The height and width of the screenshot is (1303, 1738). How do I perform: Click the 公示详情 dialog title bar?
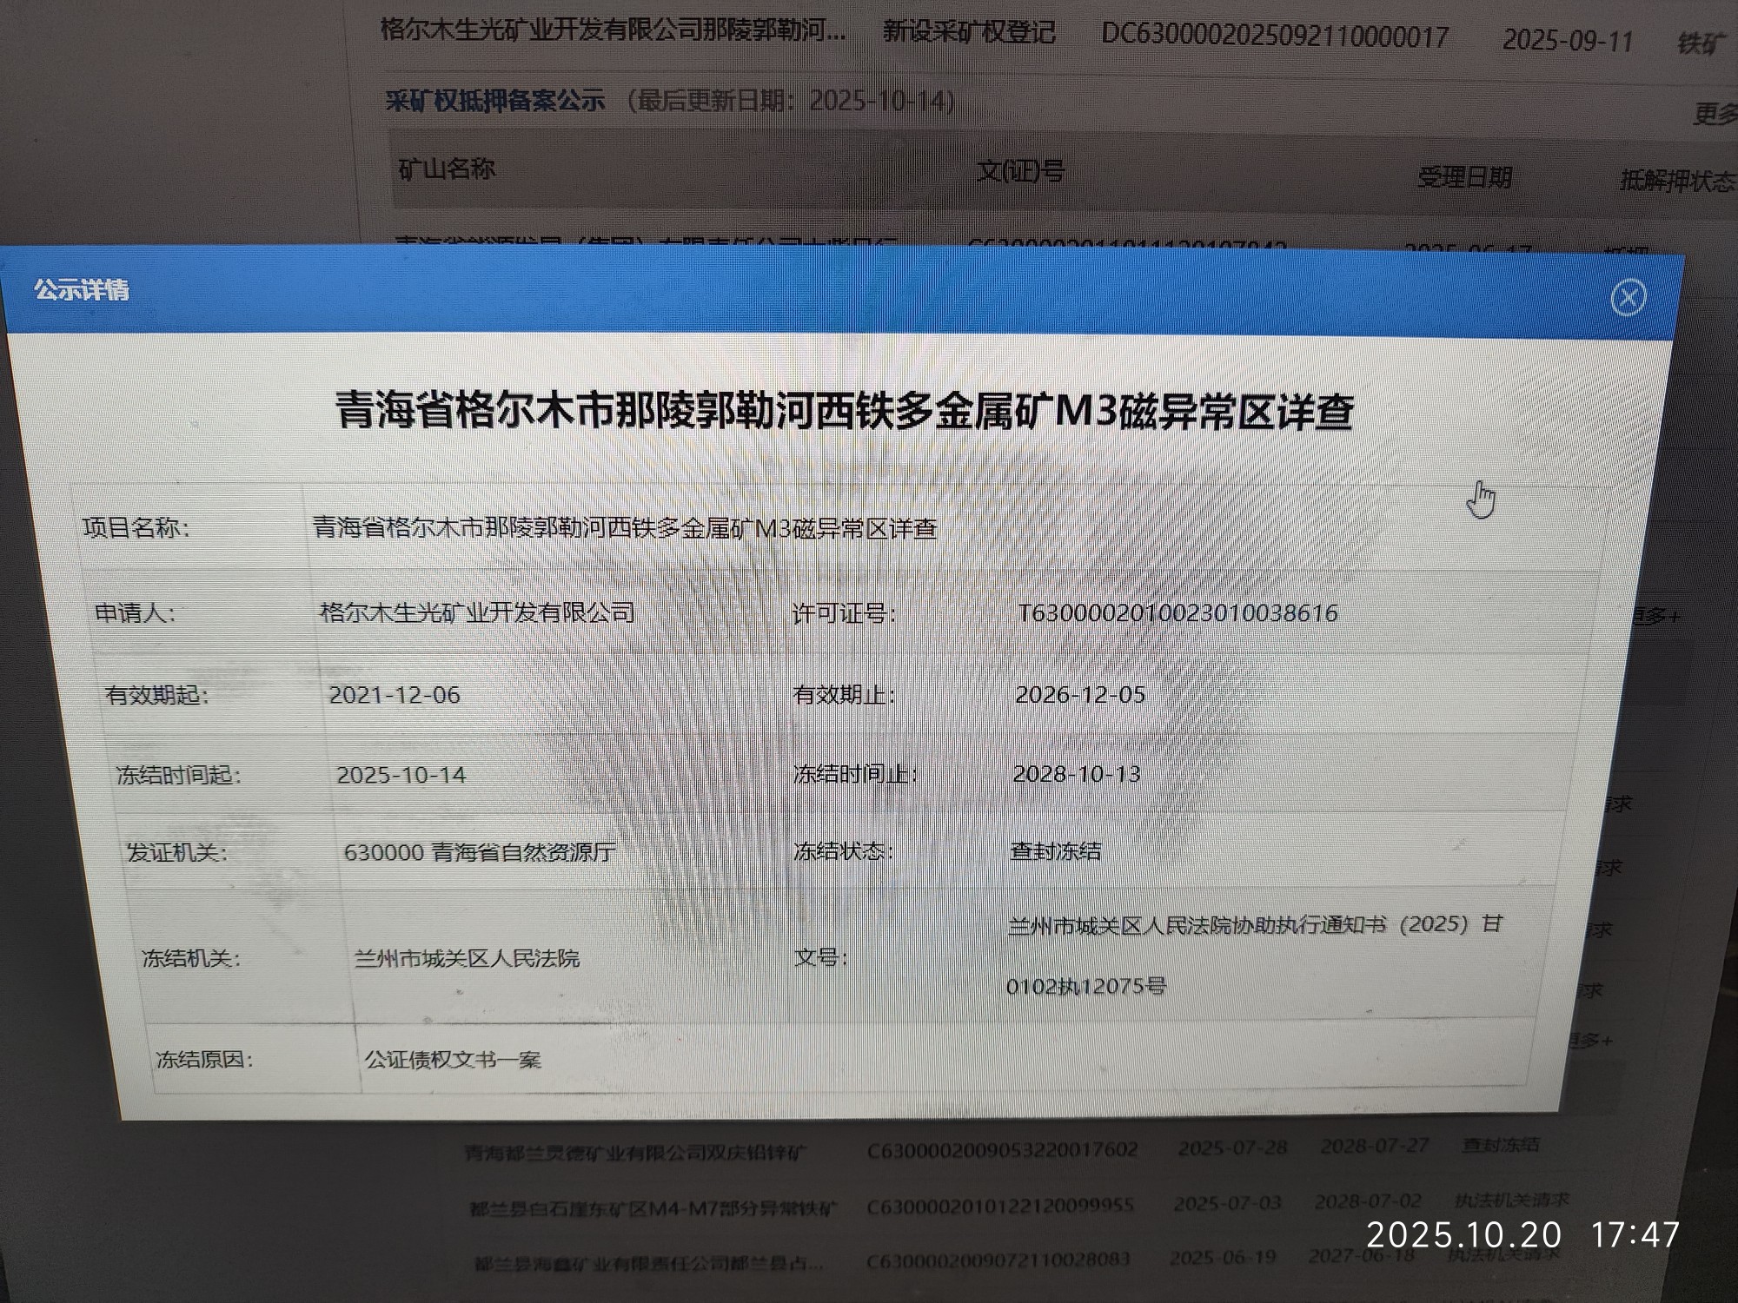83,289
